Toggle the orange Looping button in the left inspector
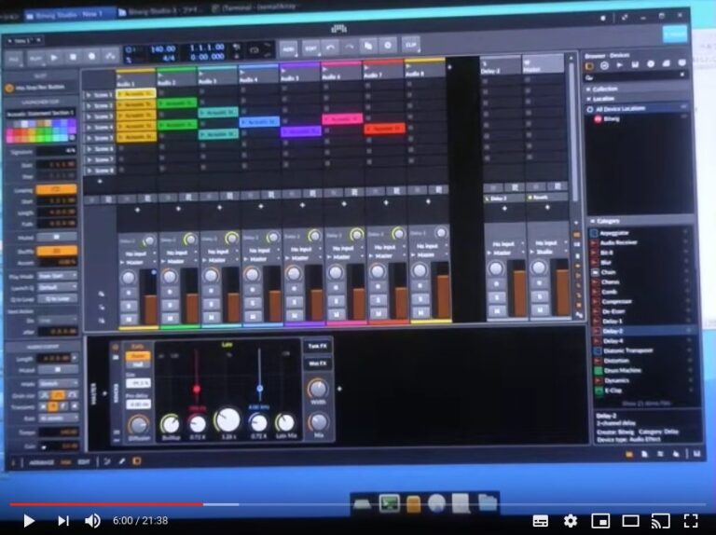This screenshot has width=716, height=535. coord(56,189)
